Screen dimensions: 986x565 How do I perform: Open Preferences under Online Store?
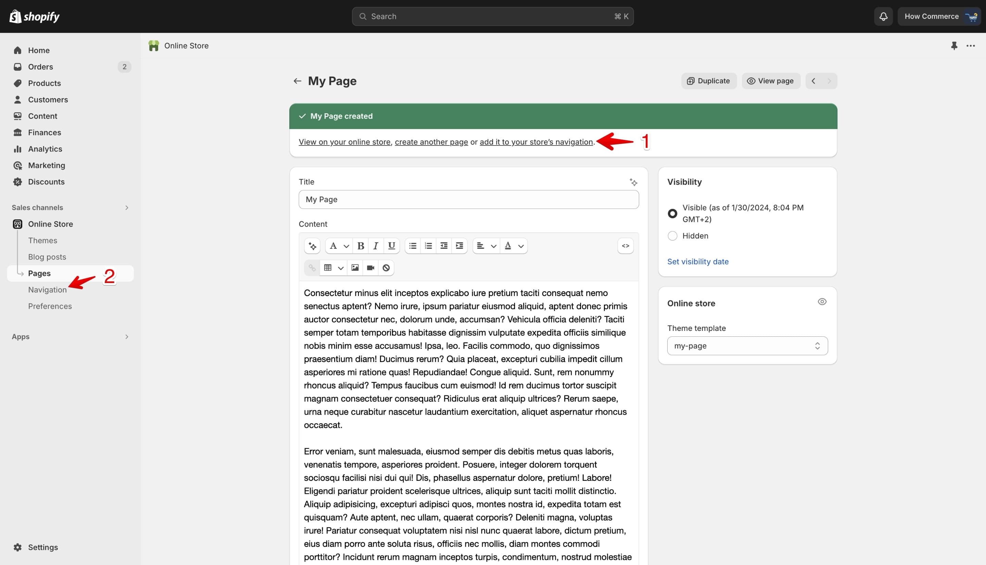pos(50,306)
